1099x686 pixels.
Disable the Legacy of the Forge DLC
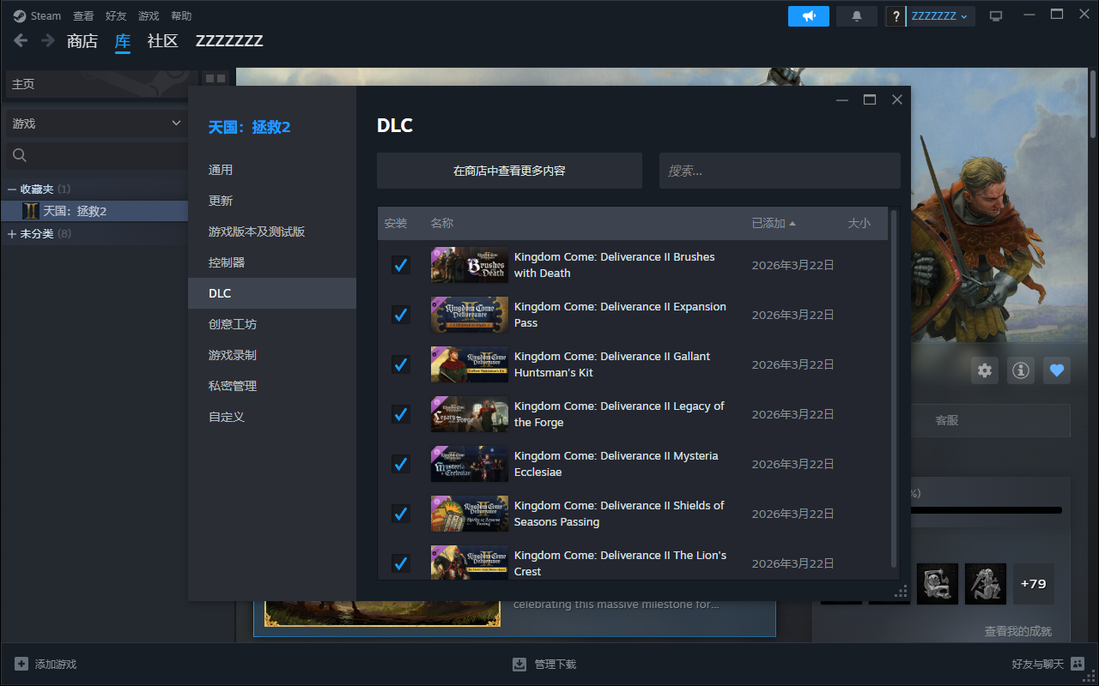pyautogui.click(x=400, y=414)
